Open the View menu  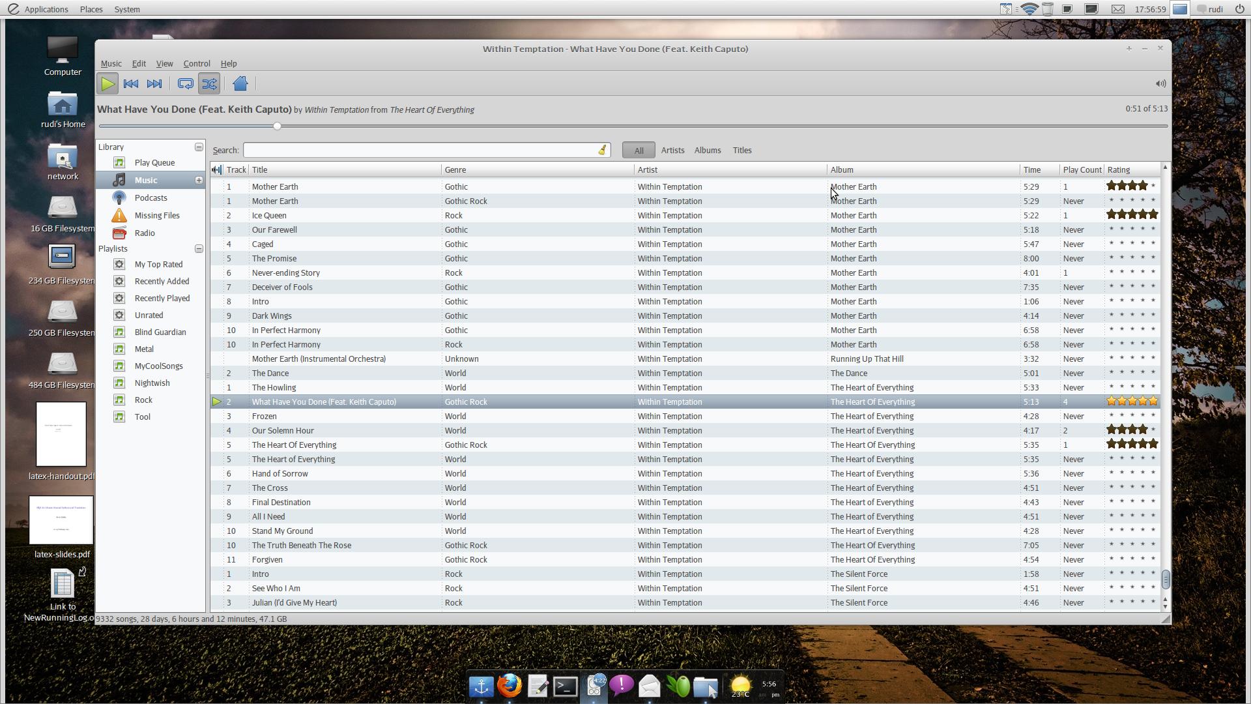[164, 64]
